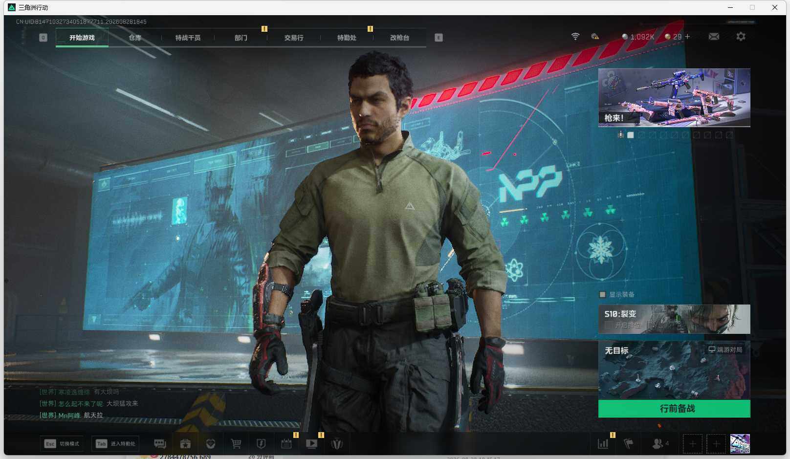Viewport: 790px width, 459px height.
Task: Open the chat messages icon in bottom bar
Action: click(160, 444)
